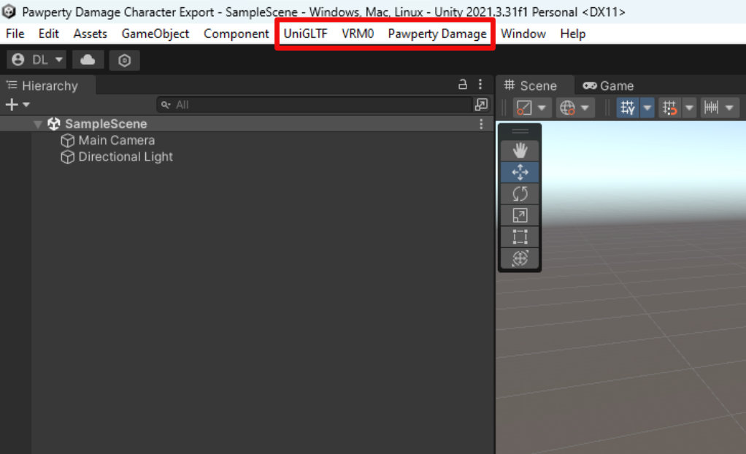
Task: Open the UniGLTF menu
Action: tap(305, 34)
